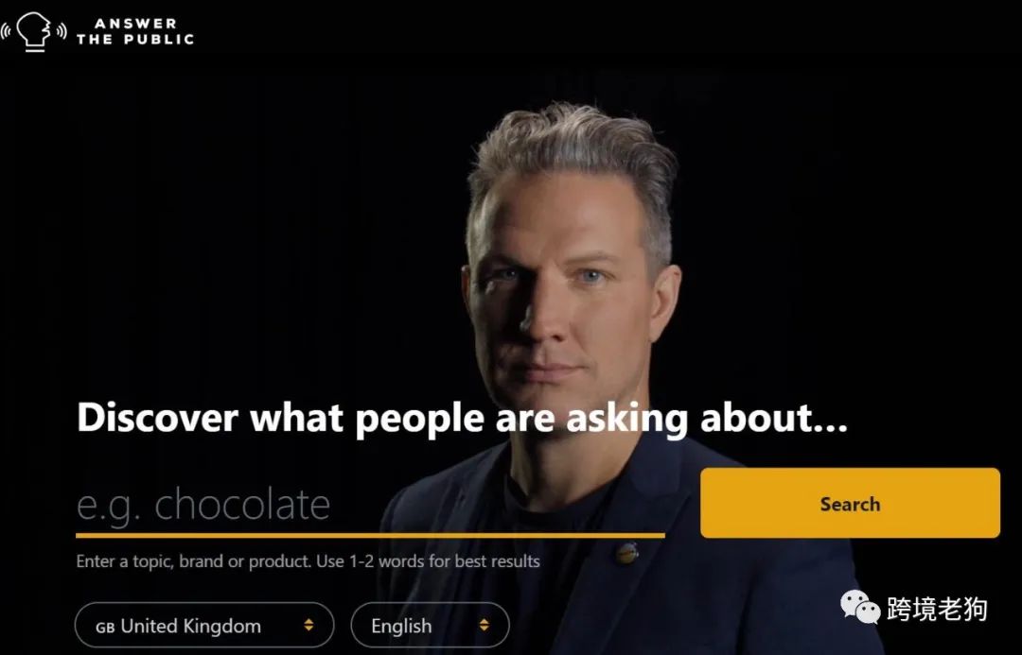
Task: Click the speaking head logo icon
Action: (x=33, y=31)
